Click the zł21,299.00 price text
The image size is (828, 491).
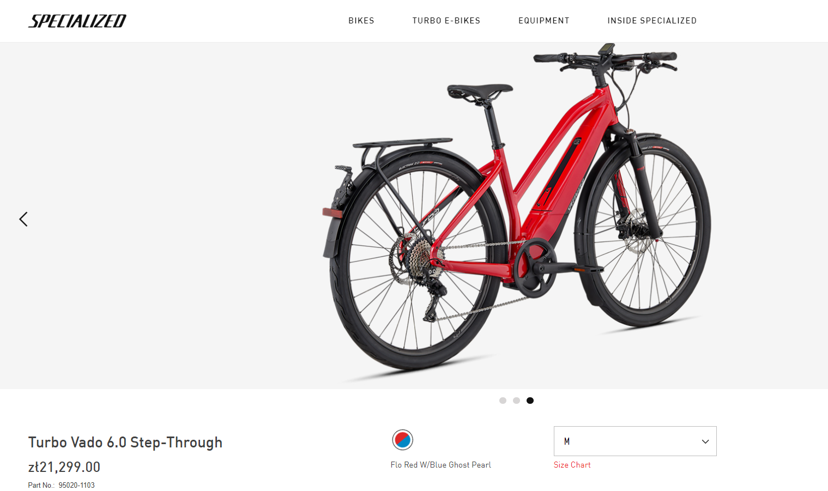[x=64, y=467]
